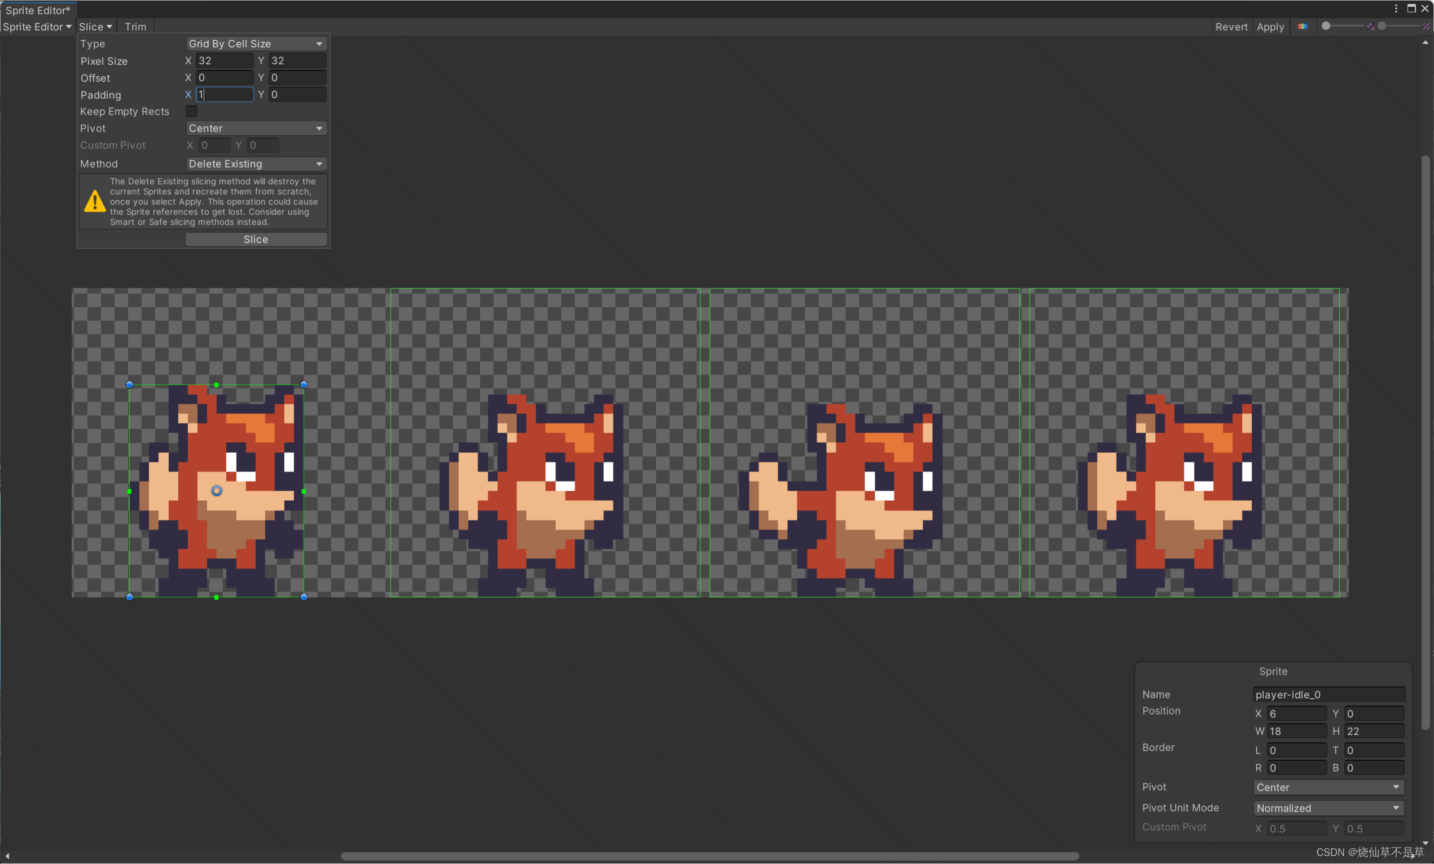Open the slice Type dropdown
Viewport: 1434px width, 864px height.
pos(256,43)
